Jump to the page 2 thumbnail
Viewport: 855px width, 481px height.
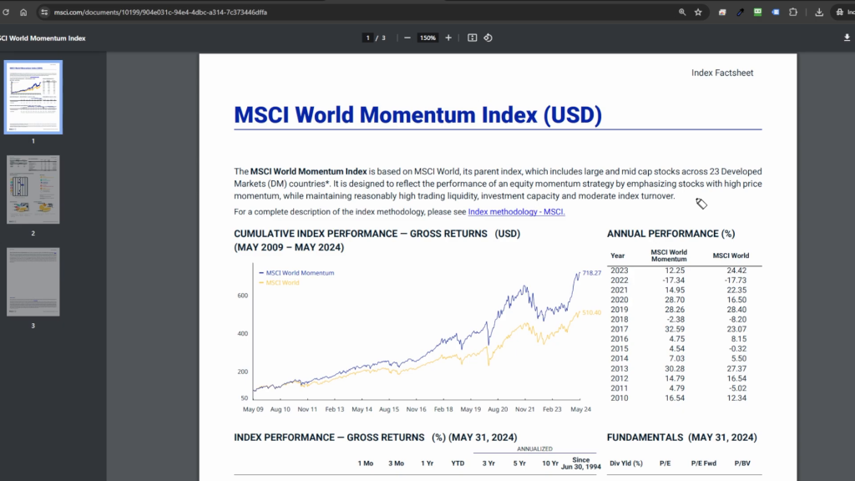tap(33, 190)
